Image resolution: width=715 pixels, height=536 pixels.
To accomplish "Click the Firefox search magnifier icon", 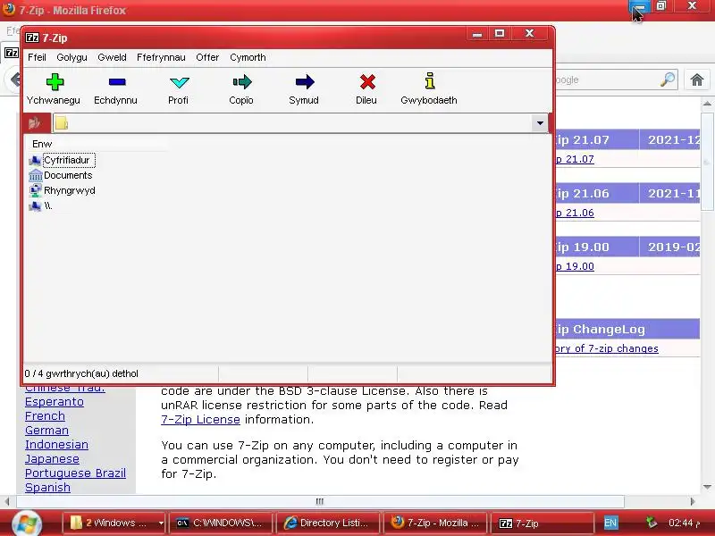I will 668,80.
